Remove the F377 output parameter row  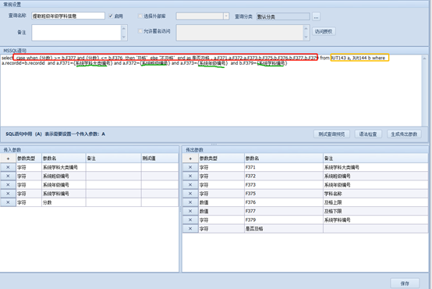190,211
